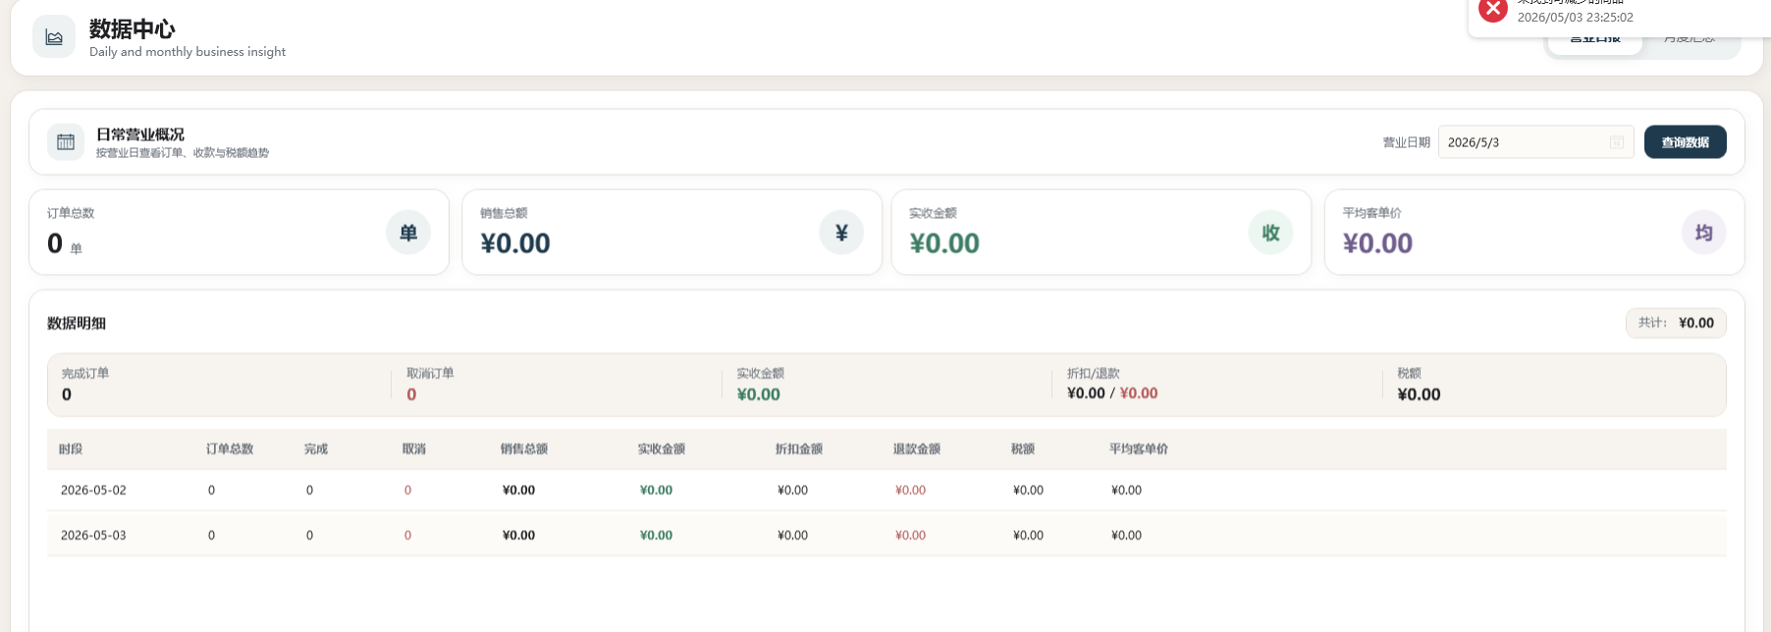Click the 订单总数 cell in 2026-05-03 row
Image resolution: width=1771 pixels, height=632 pixels.
(211, 536)
